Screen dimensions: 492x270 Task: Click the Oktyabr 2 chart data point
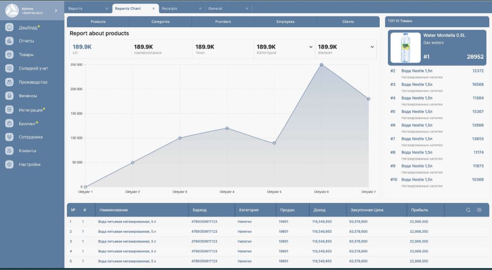coord(132,162)
